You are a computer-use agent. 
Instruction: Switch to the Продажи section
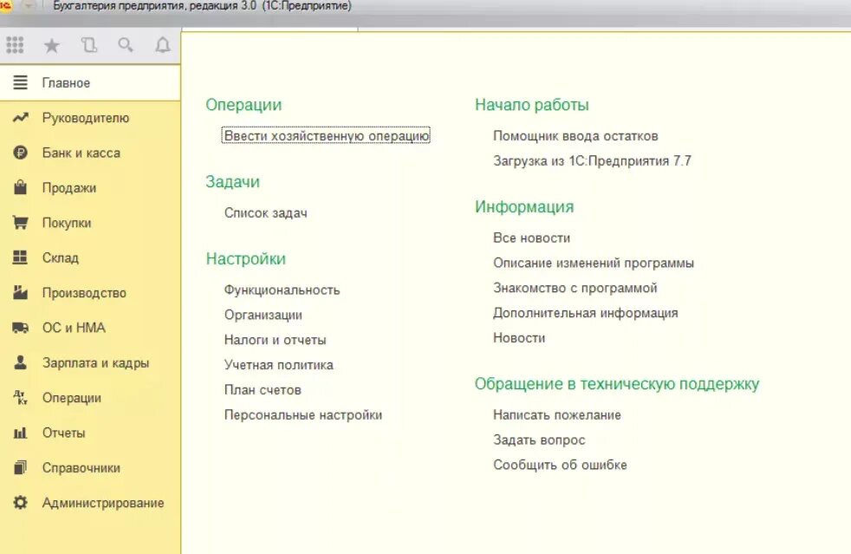coord(69,188)
